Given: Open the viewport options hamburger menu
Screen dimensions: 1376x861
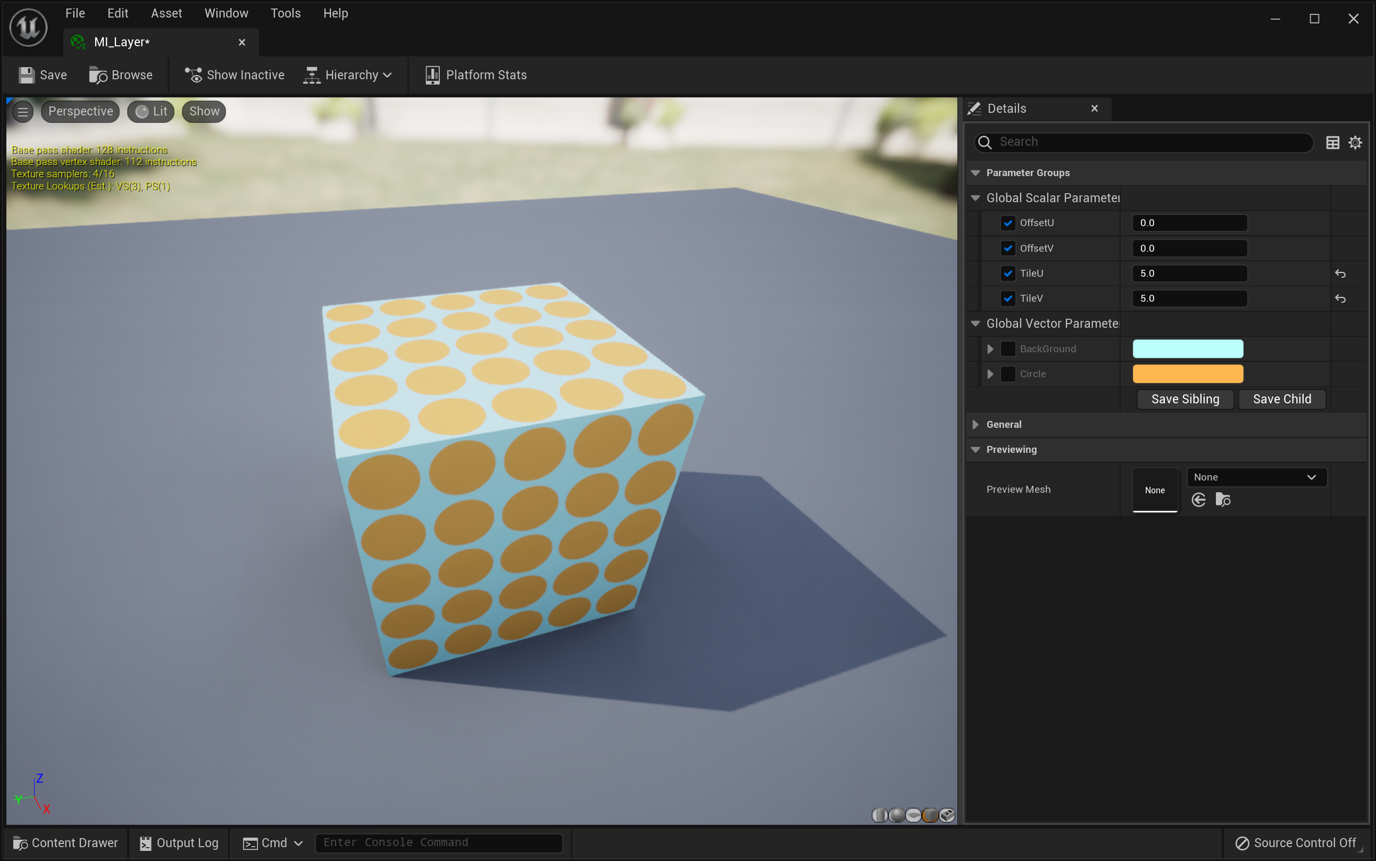Looking at the screenshot, I should tap(23, 112).
